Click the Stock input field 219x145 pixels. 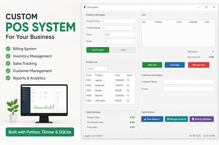[120, 41]
